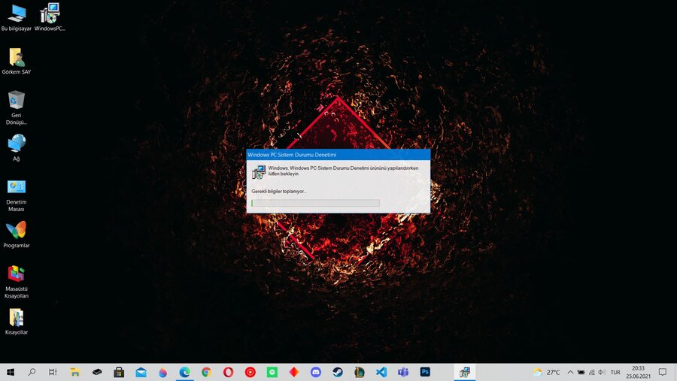Image resolution: width=677 pixels, height=381 pixels.
Task: Open the Bu bilgisayar desktop icon
Action: [x=17, y=17]
